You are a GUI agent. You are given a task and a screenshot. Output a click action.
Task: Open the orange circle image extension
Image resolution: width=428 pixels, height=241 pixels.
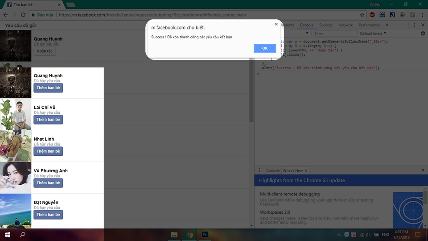[x=402, y=15]
